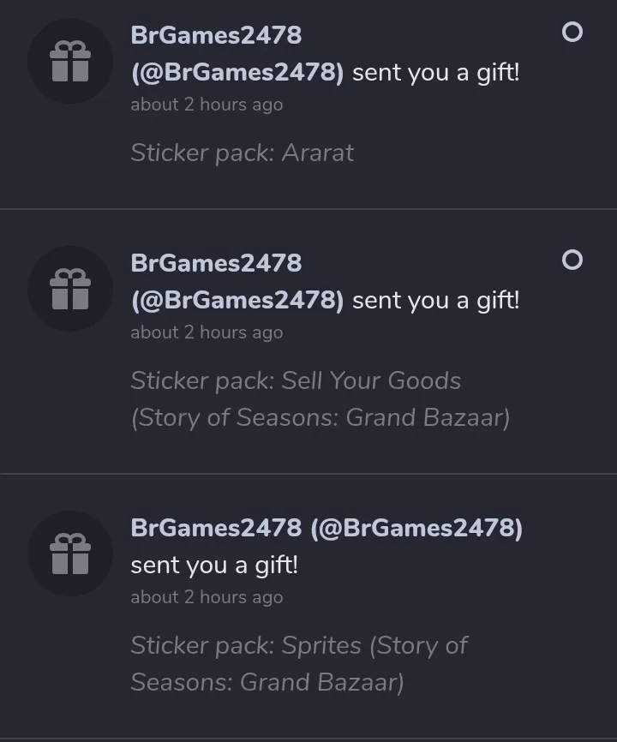Click the third 'about 2 hours ago' timestamp
Image resolution: width=617 pixels, height=742 pixels.
pyautogui.click(x=207, y=597)
